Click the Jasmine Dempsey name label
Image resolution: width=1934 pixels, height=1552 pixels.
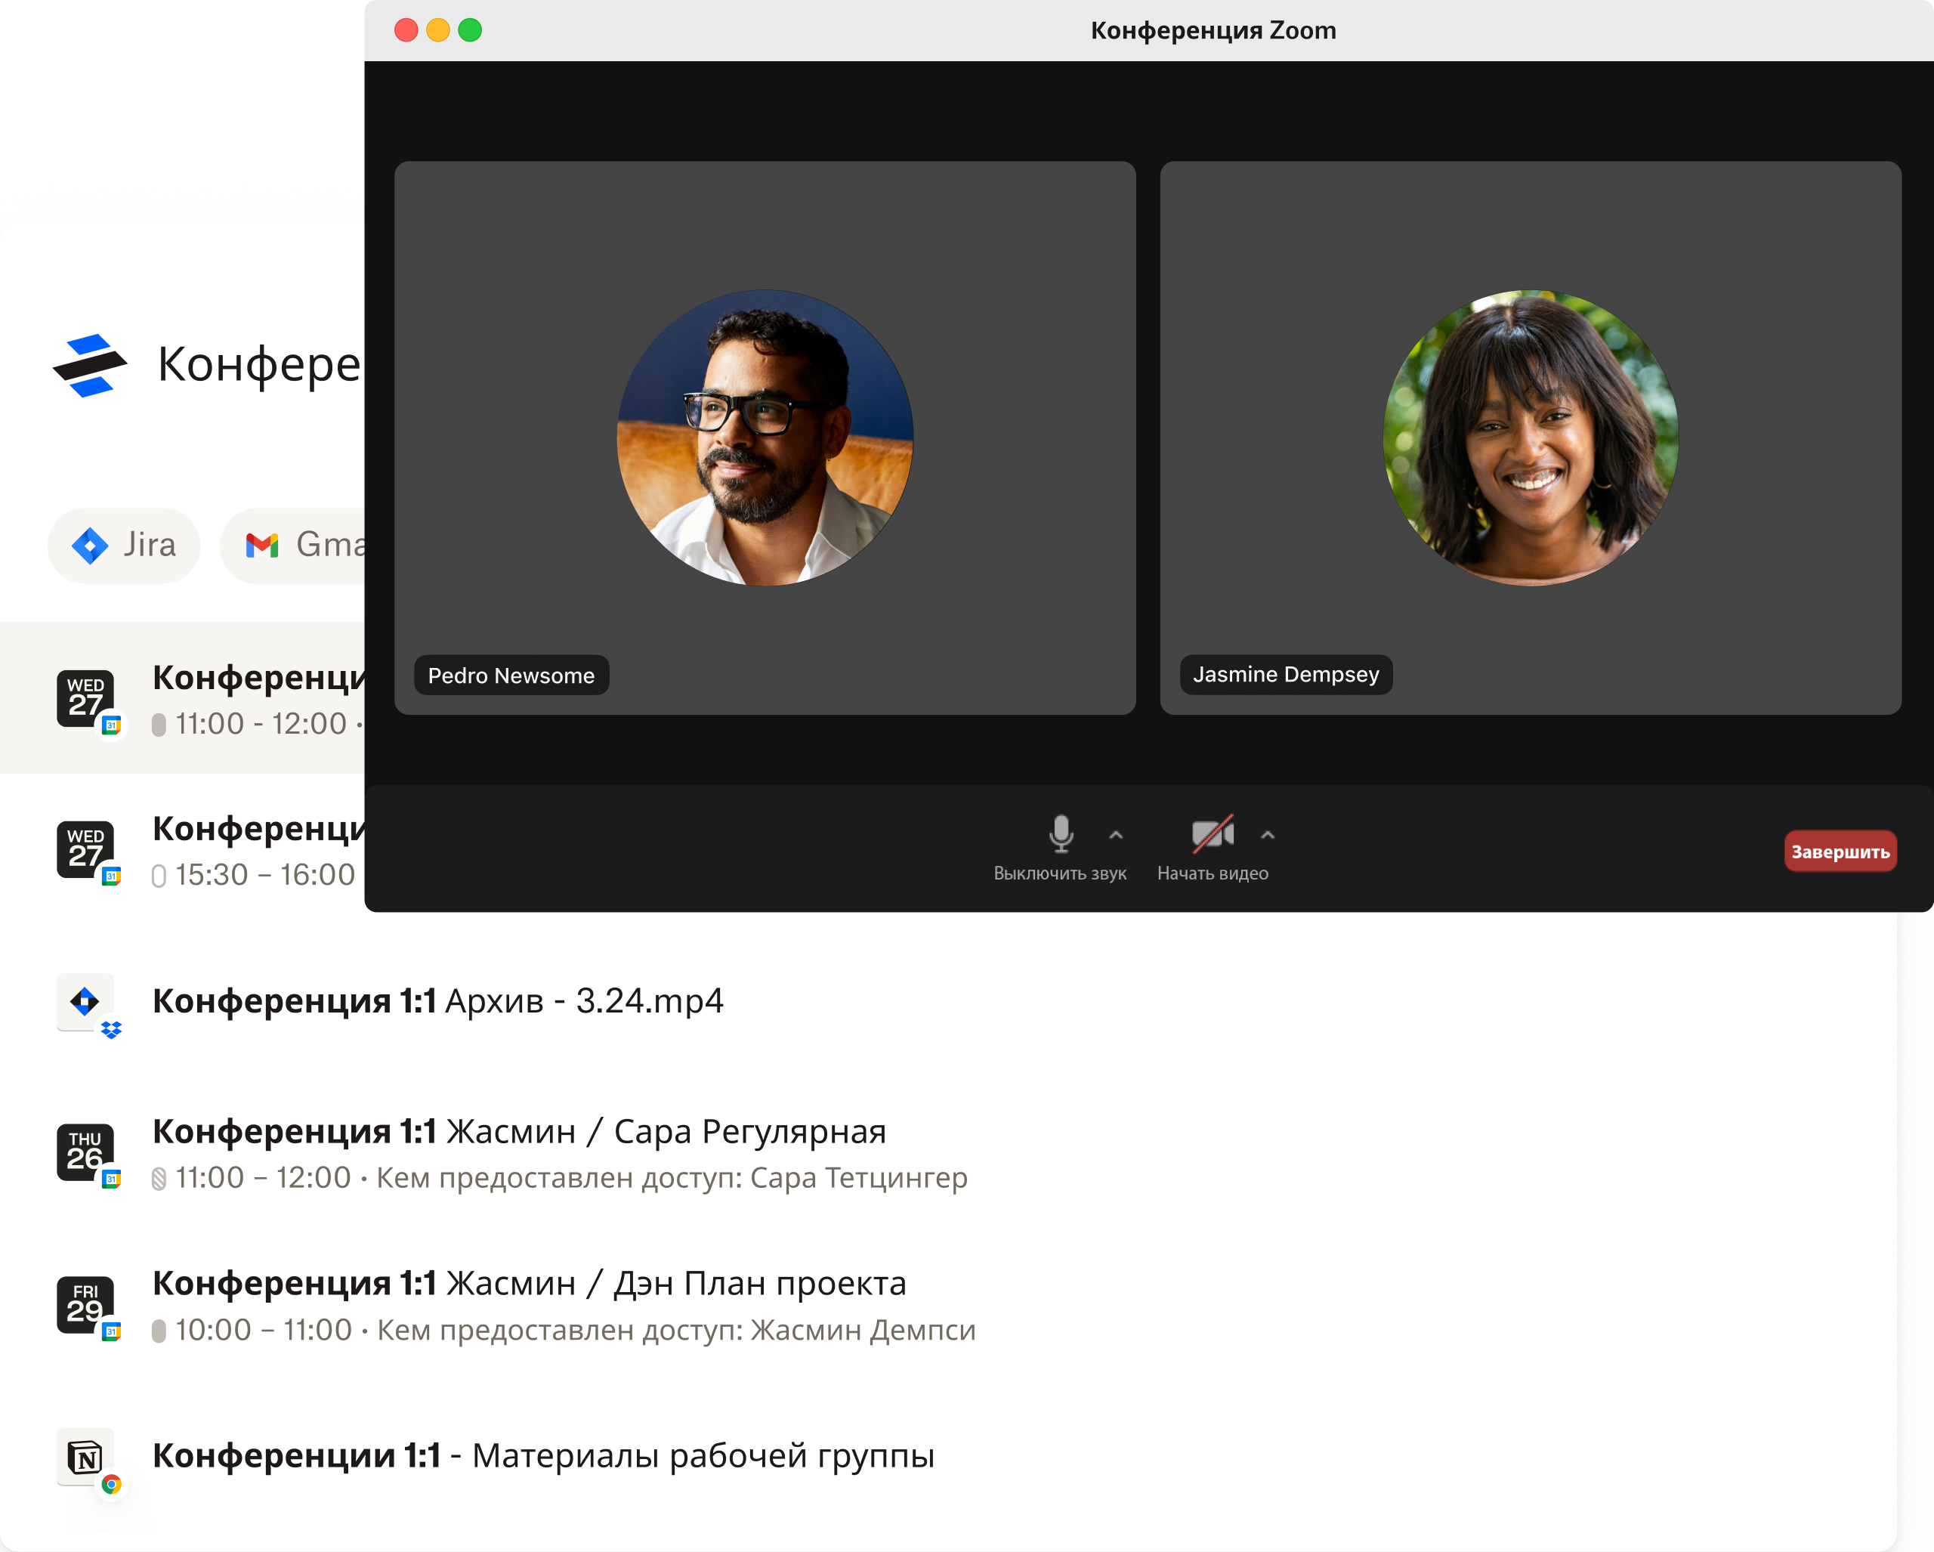(1287, 675)
